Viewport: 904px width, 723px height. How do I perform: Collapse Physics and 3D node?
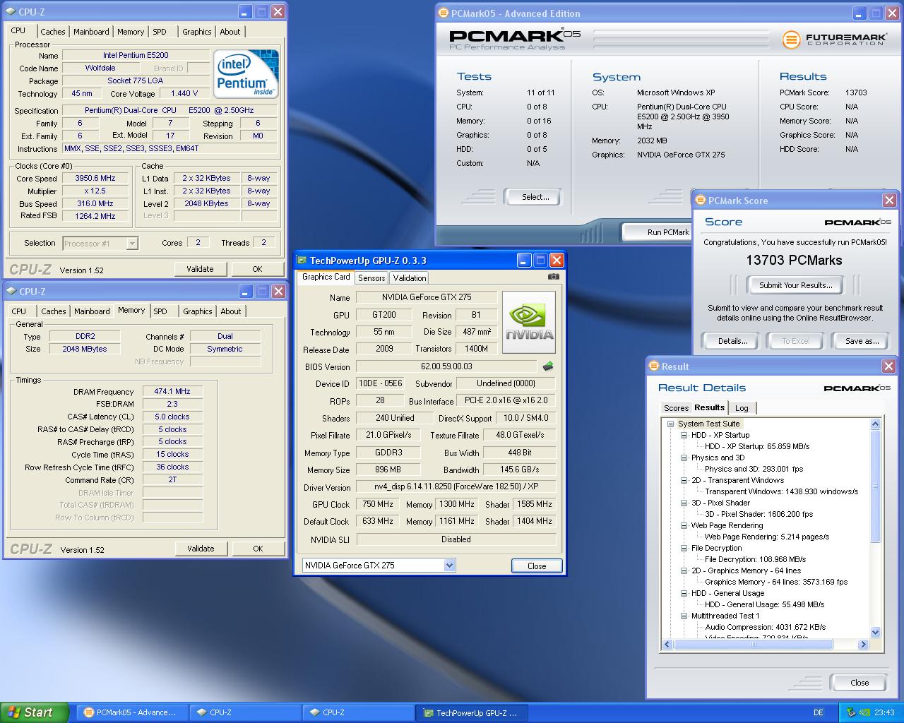pos(684,458)
